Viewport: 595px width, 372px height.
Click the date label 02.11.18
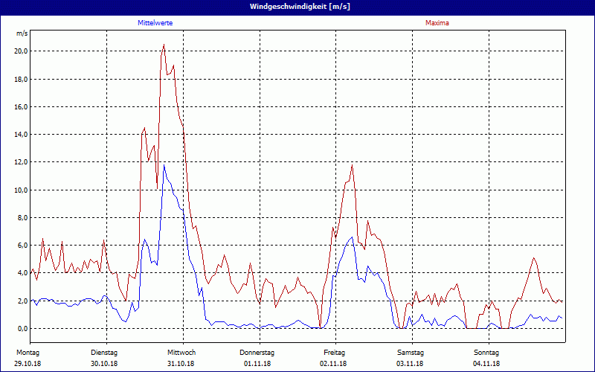(335, 364)
